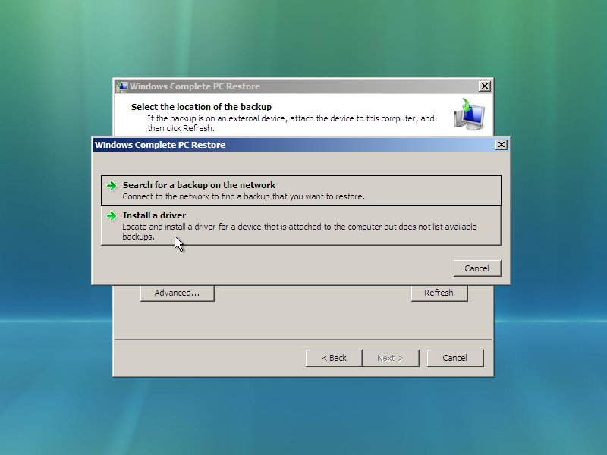This screenshot has width=607, height=455.
Task: Click the background window's grey title text
Action: 195,86
